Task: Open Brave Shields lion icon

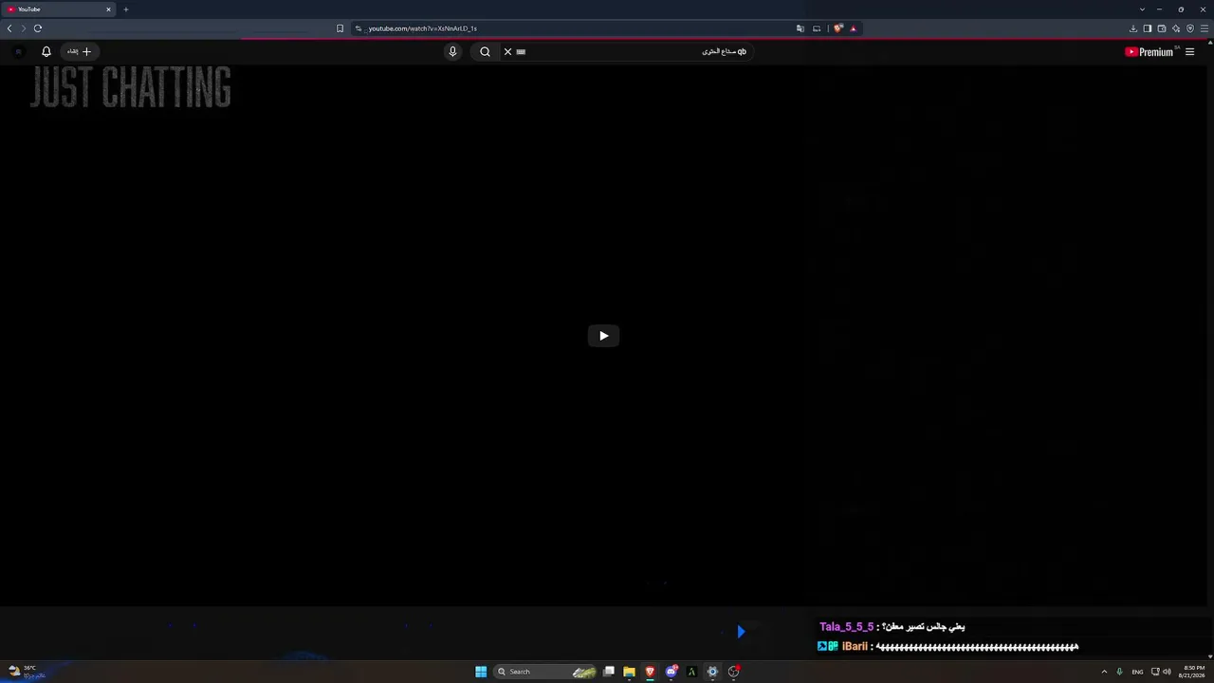Action: click(x=837, y=28)
